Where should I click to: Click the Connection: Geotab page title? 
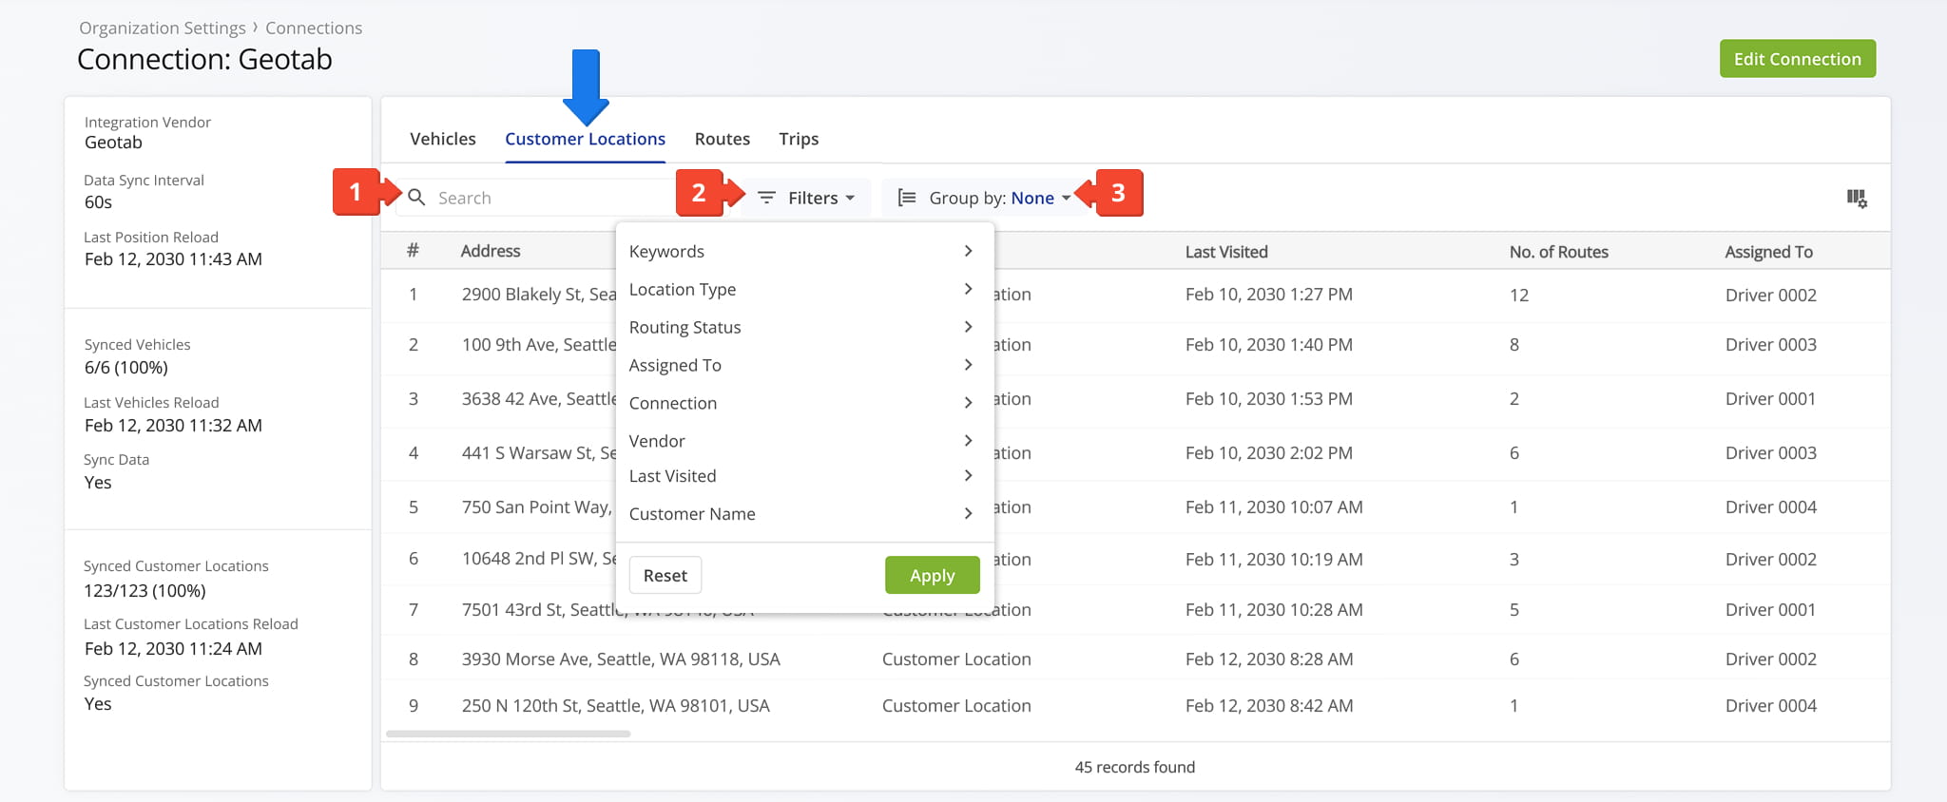pyautogui.click(x=204, y=59)
